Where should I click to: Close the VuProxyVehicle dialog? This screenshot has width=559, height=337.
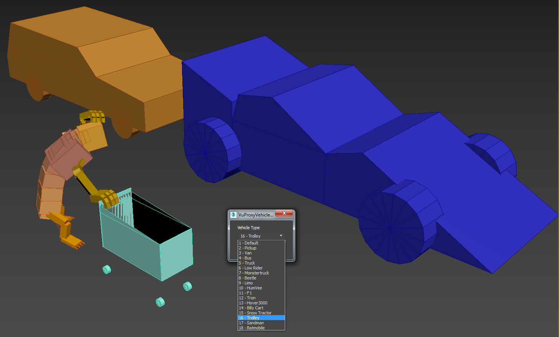[x=284, y=213]
